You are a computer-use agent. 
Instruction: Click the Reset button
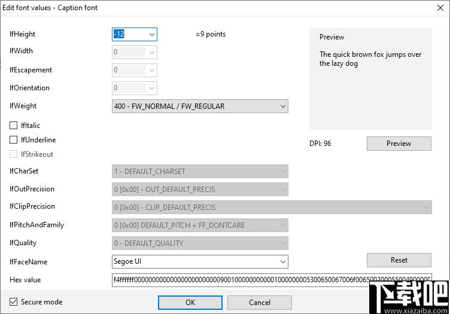click(399, 260)
